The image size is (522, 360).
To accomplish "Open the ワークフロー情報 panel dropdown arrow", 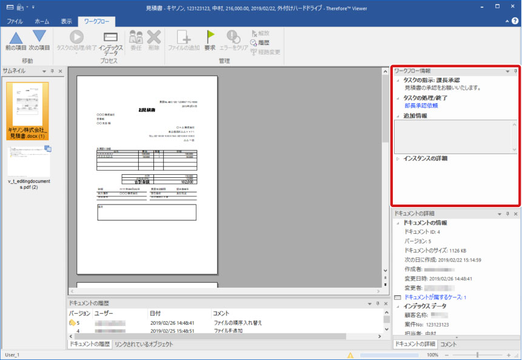I will point(507,71).
